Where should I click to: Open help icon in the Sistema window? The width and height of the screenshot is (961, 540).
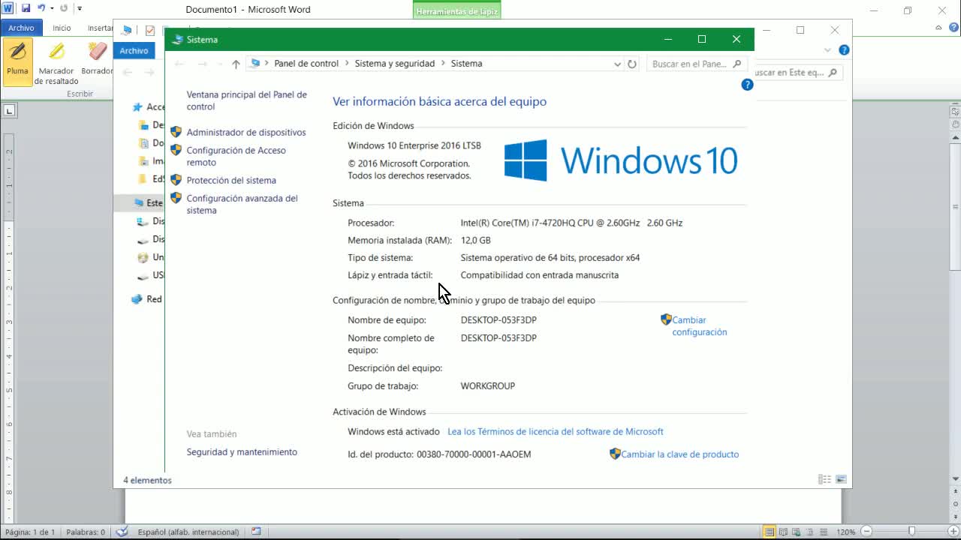point(747,85)
